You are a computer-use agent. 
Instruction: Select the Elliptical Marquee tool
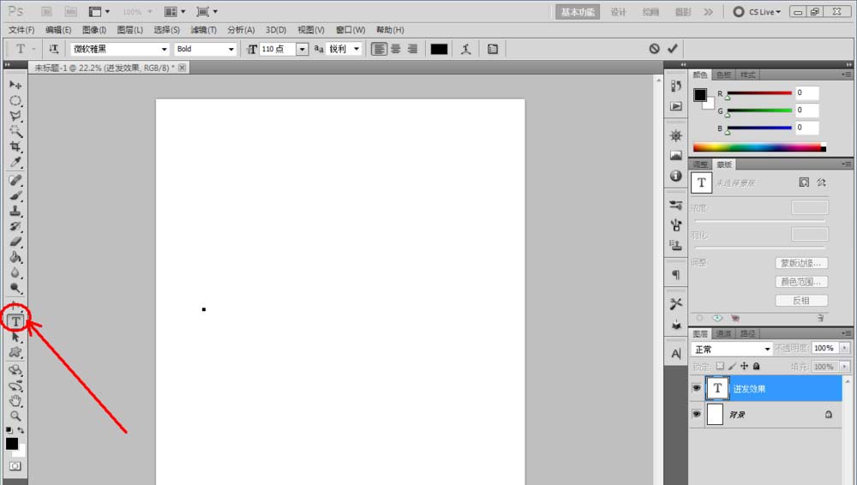click(15, 100)
